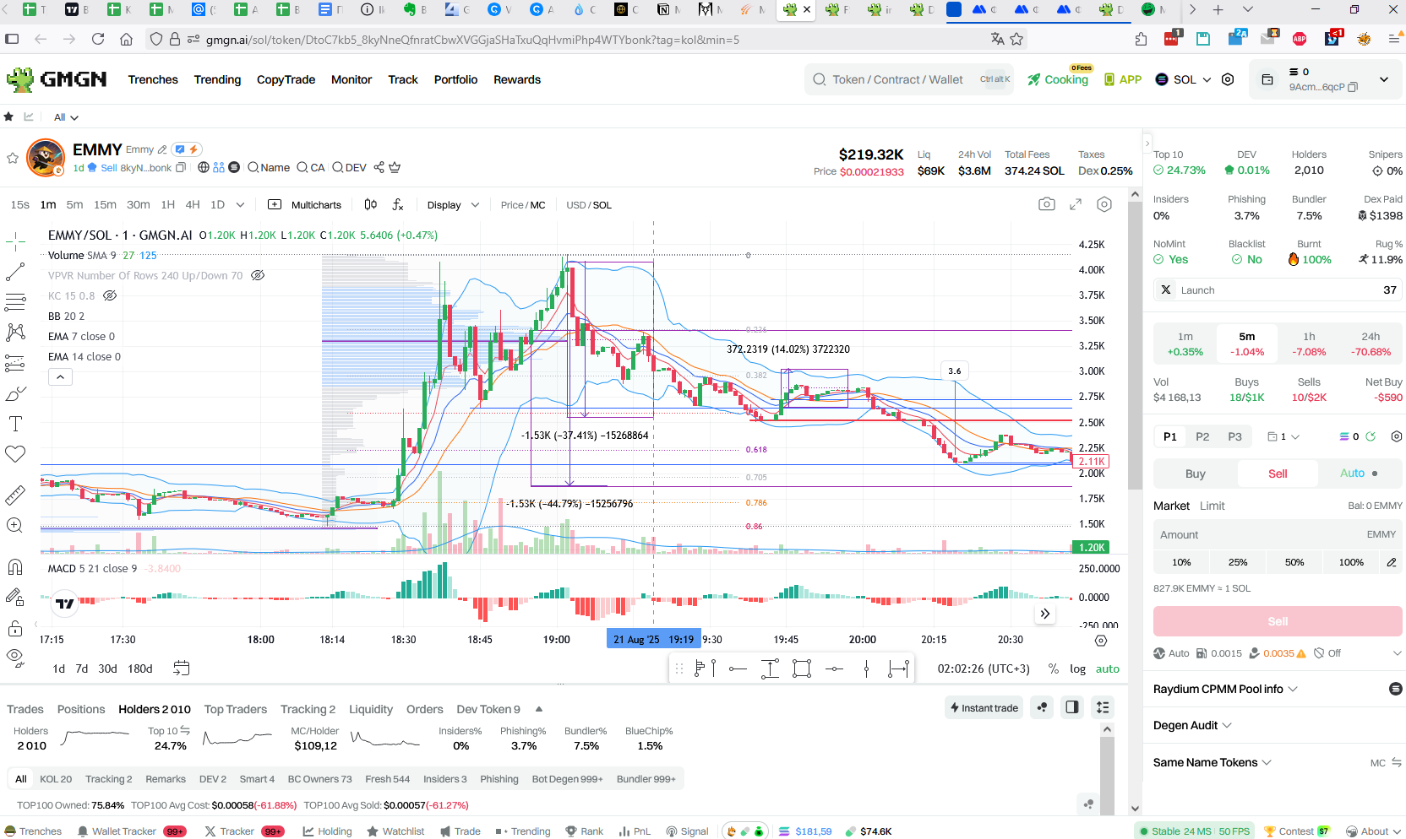This screenshot has width=1406, height=839.
Task: Activate the zoom in tool
Action: click(15, 525)
